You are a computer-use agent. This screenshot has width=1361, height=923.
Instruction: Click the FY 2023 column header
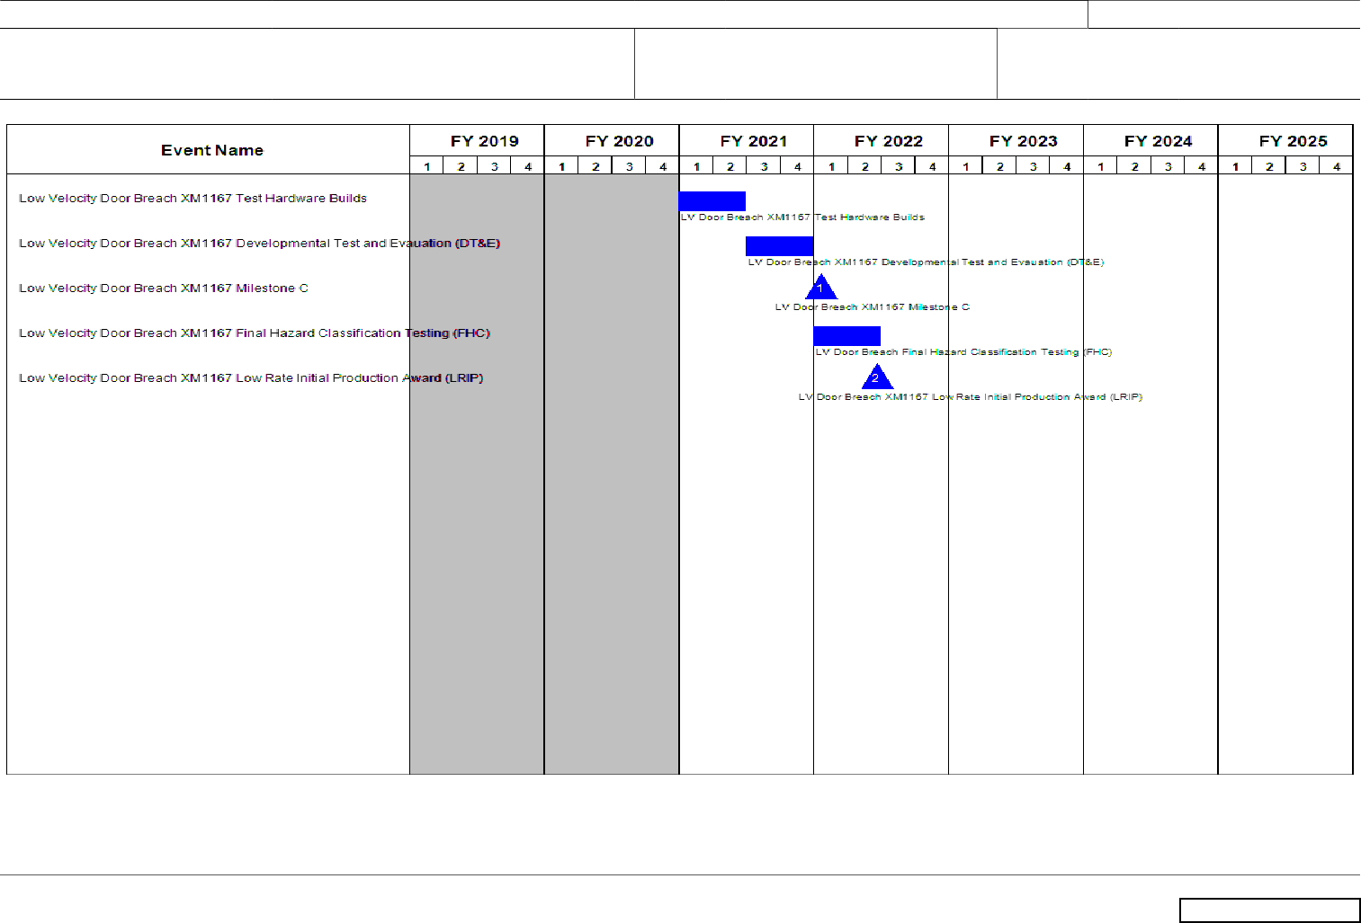pyautogui.click(x=1023, y=141)
